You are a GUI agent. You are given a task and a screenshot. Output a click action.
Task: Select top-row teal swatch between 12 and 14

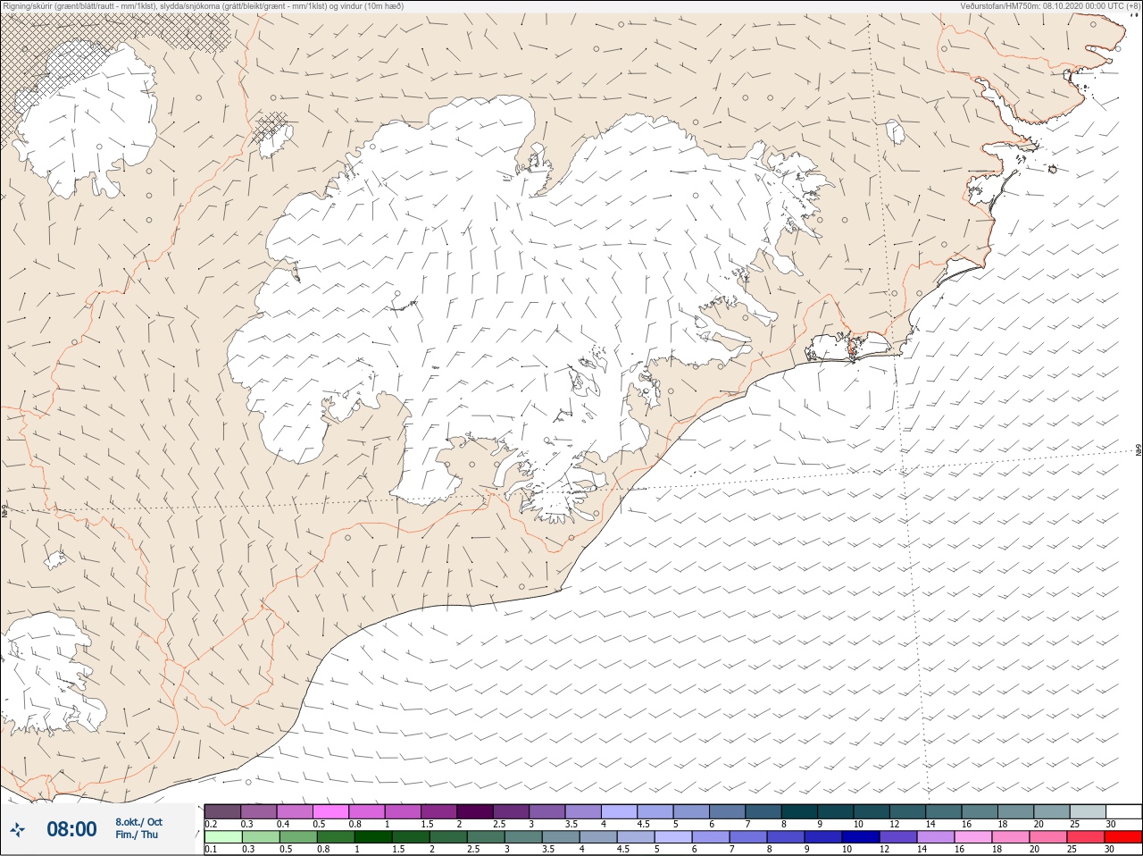[x=907, y=811]
